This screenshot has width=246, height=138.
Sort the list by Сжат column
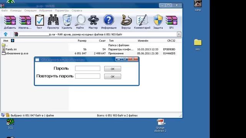(x=102, y=41)
